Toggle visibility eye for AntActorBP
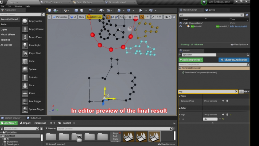Viewport: 259px width, 146px height. coord(180,26)
